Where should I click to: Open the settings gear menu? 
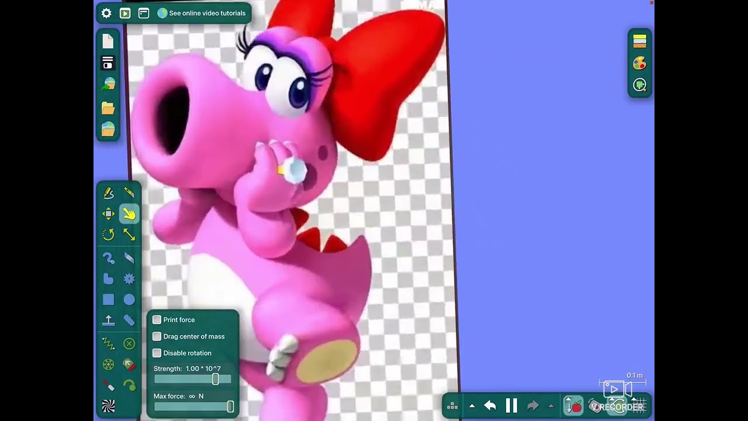pos(106,13)
